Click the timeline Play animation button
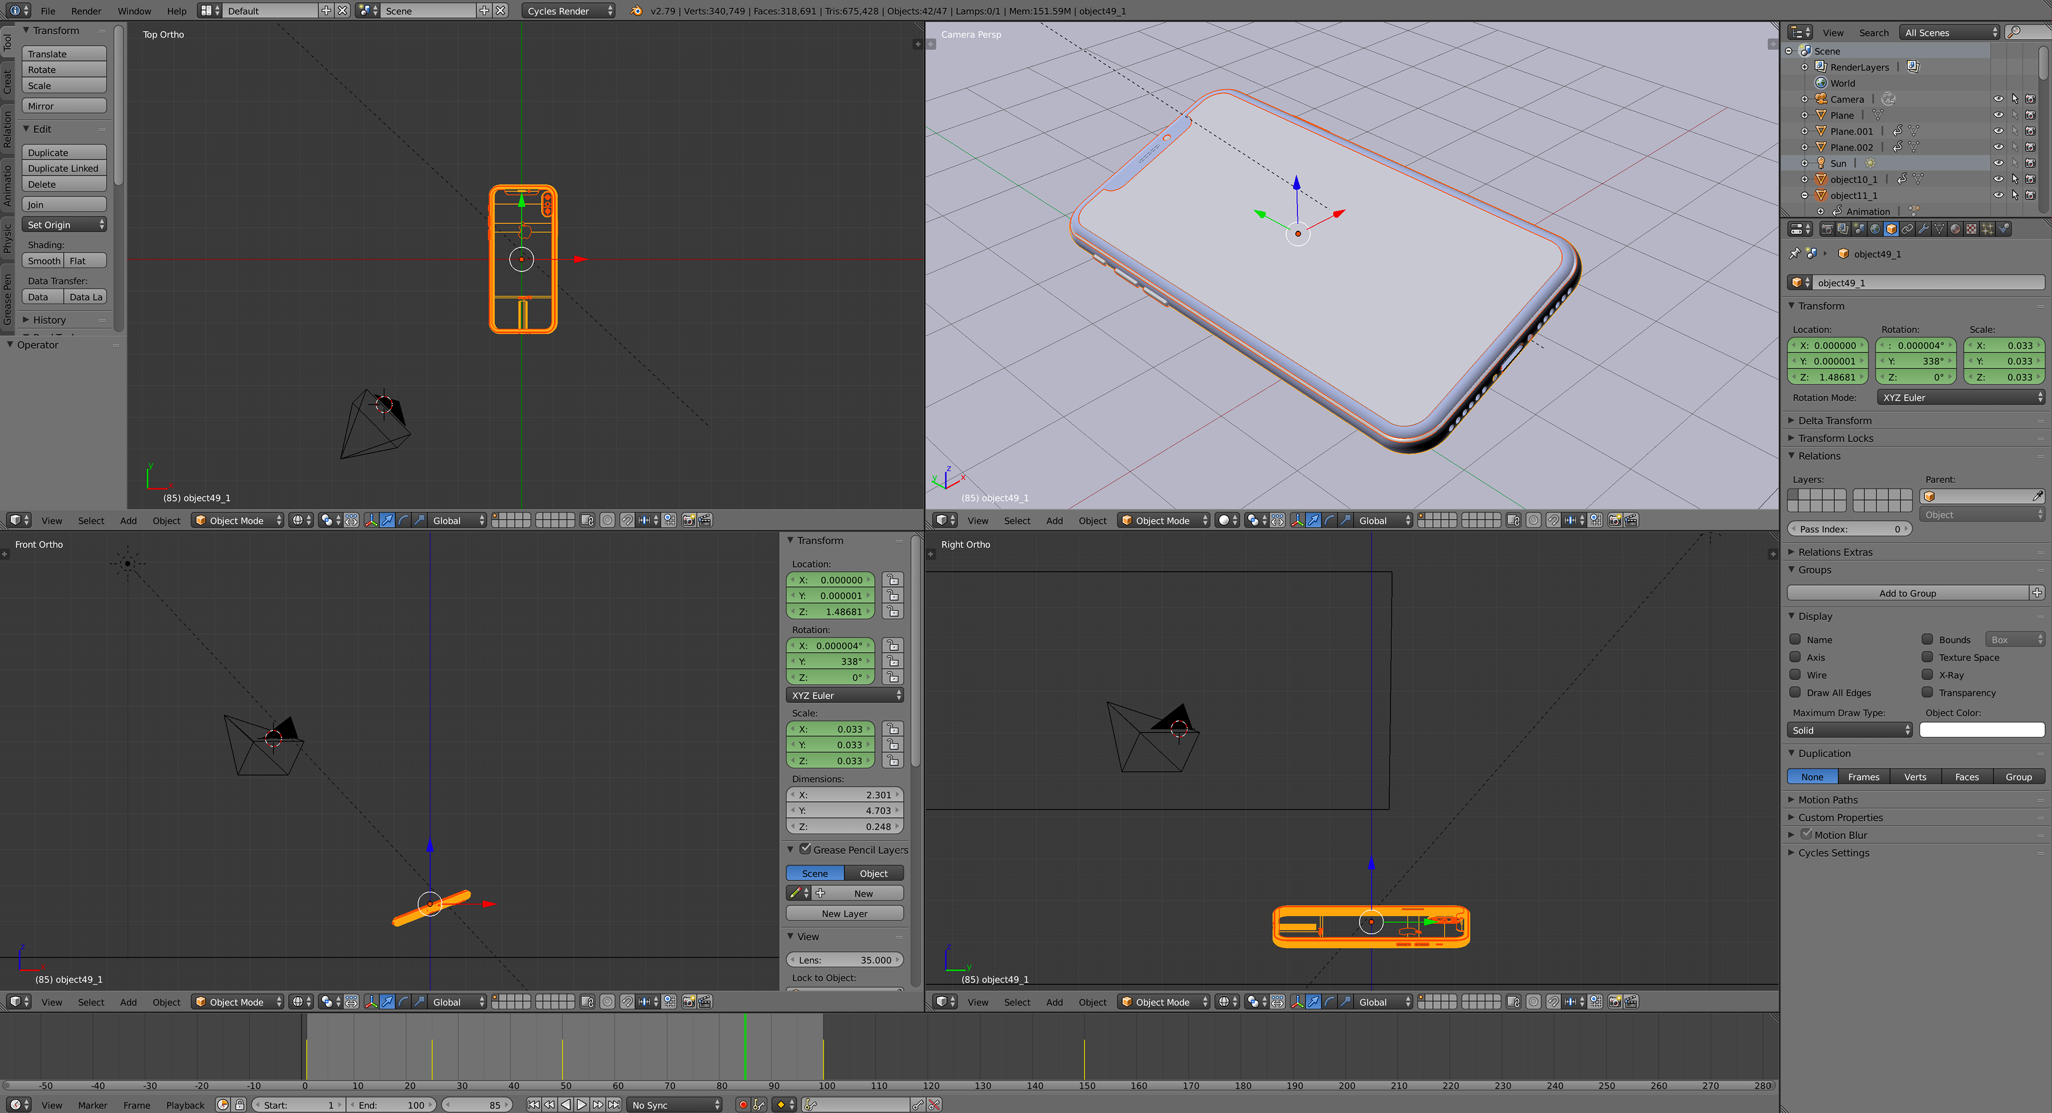Screen dimensions: 2052x1113 click(x=581, y=1105)
